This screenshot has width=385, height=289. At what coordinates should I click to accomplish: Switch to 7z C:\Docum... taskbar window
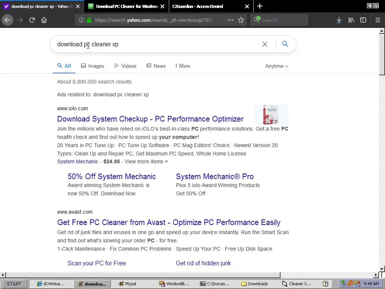(x=215, y=284)
